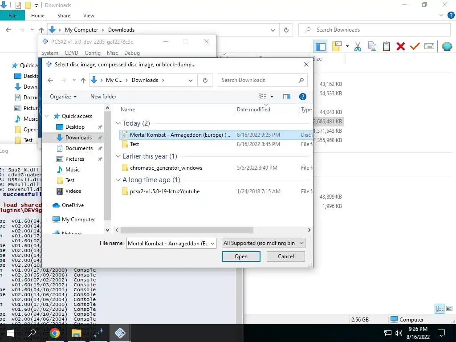This screenshot has width=456, height=342.
Task: Select OneDrive in the dialog sidebar
Action: [x=73, y=205]
